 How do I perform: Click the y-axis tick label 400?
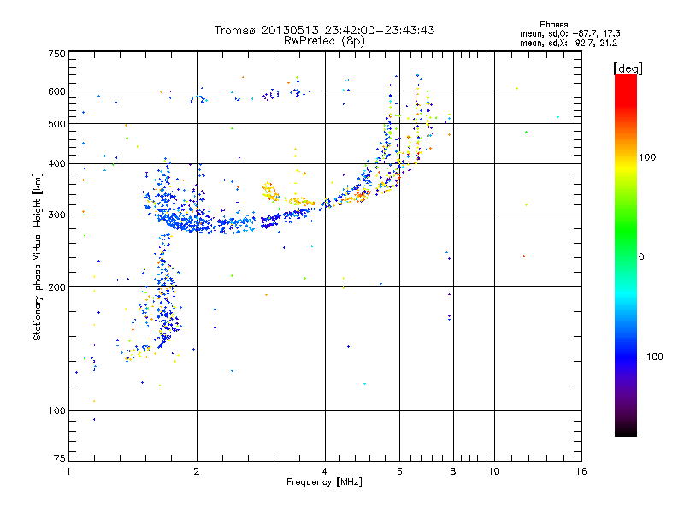click(56, 163)
